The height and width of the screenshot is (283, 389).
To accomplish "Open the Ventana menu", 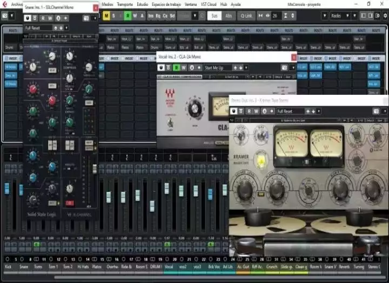I will (x=191, y=4).
